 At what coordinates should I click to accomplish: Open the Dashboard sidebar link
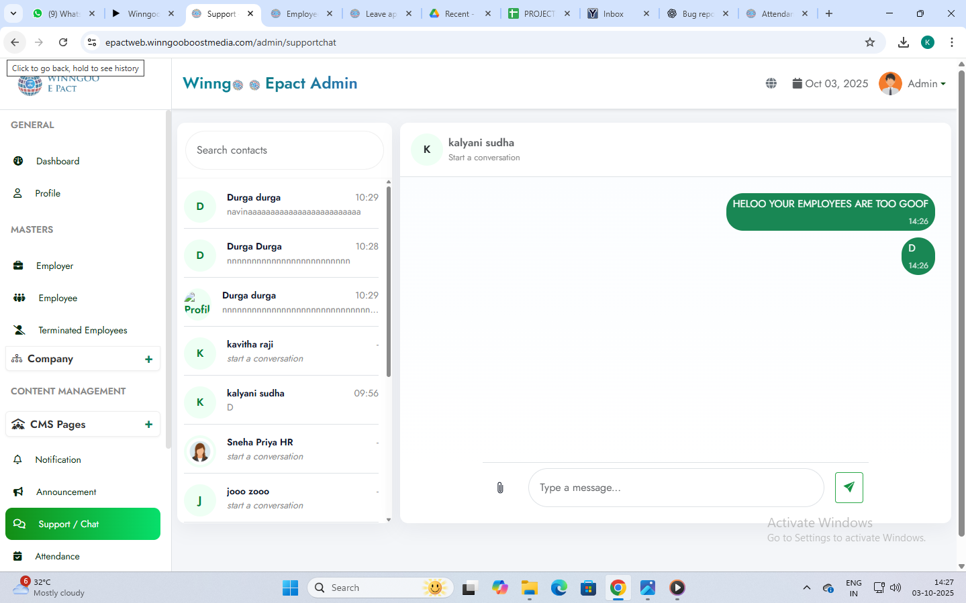(x=58, y=161)
